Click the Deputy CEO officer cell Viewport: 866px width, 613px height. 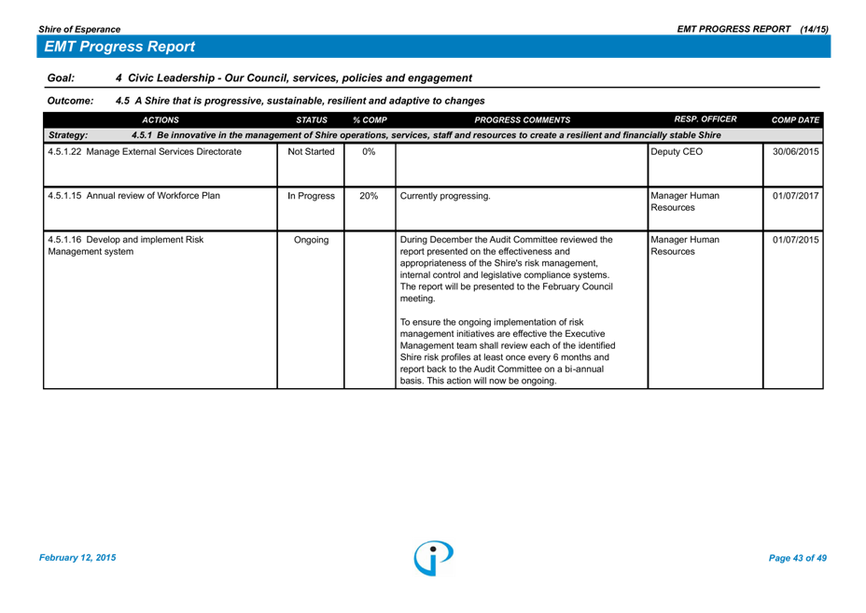point(677,151)
